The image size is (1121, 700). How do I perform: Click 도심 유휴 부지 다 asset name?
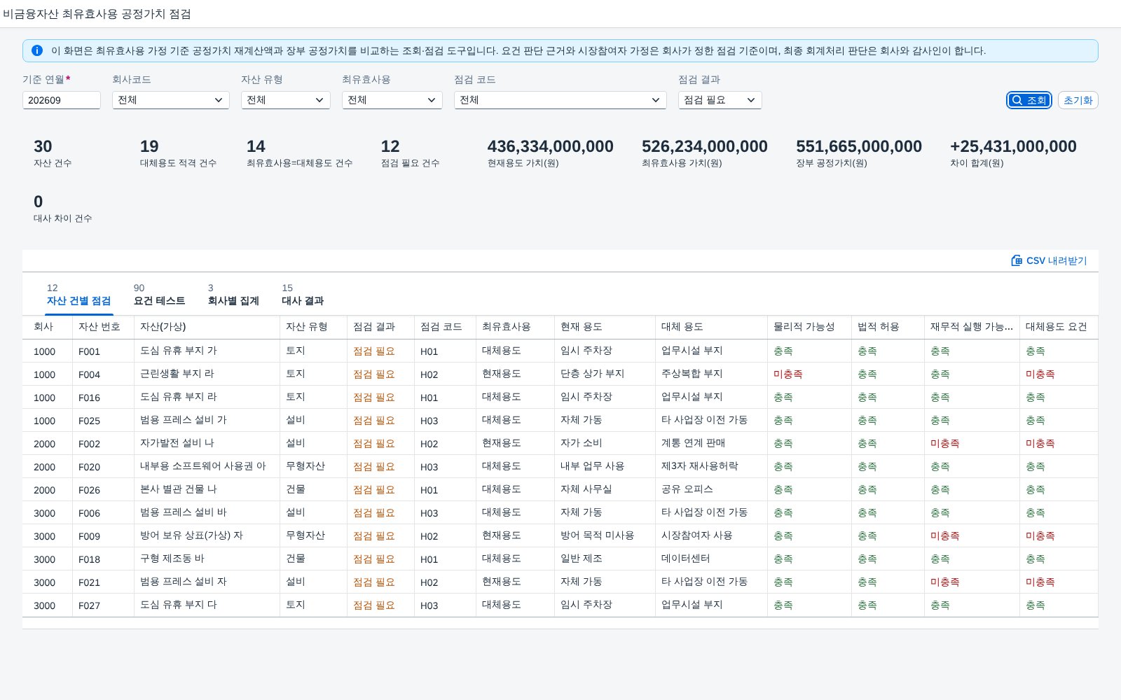(179, 605)
